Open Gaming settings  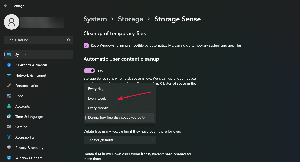pos(21,127)
